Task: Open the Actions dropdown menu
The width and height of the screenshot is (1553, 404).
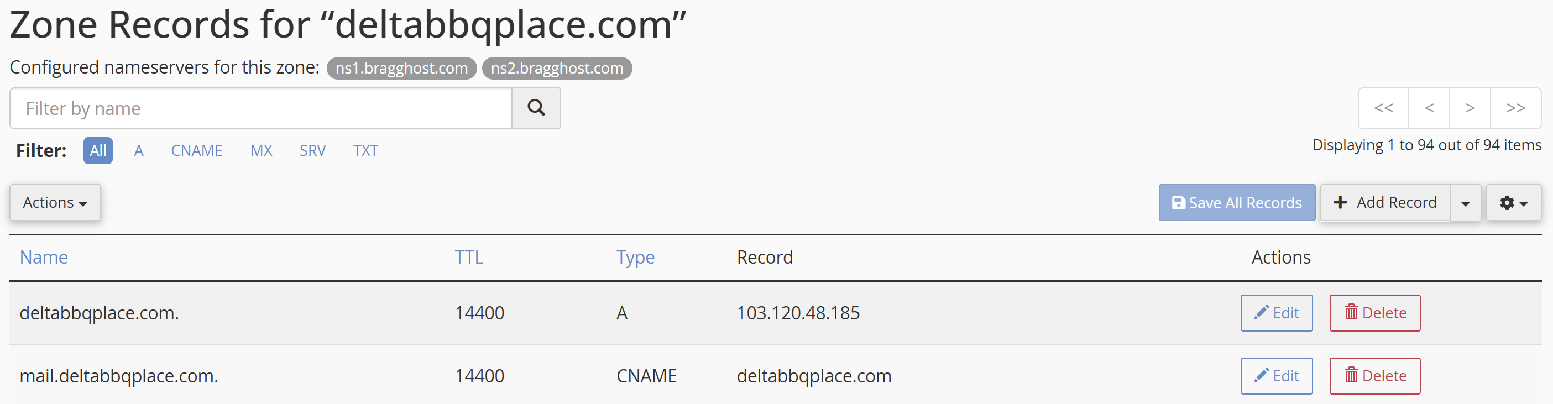Action: pos(55,202)
